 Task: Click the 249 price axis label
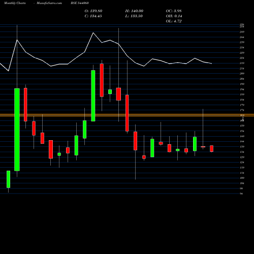point(242,32)
